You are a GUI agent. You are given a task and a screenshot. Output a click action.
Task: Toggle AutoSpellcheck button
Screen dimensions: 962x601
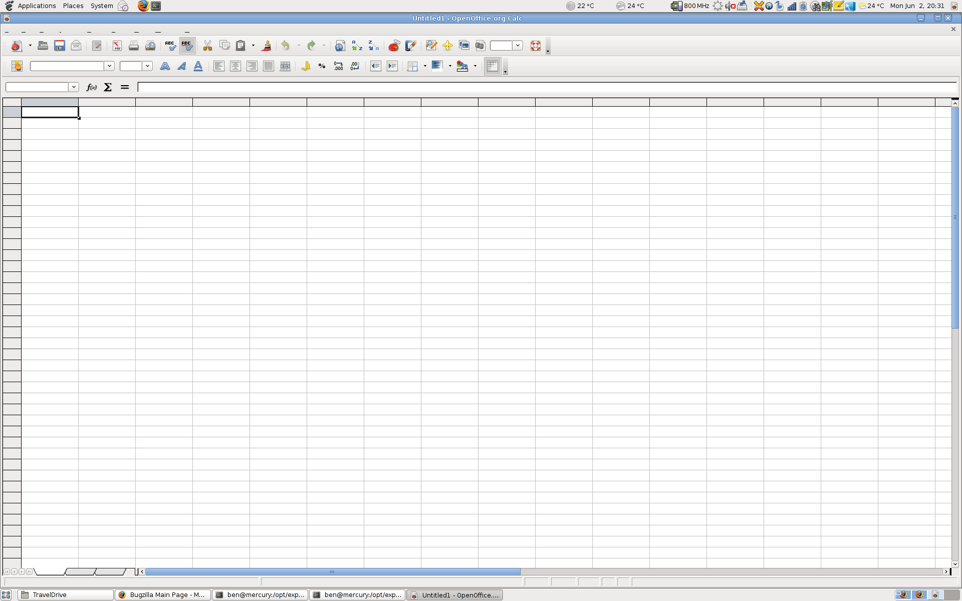click(187, 46)
